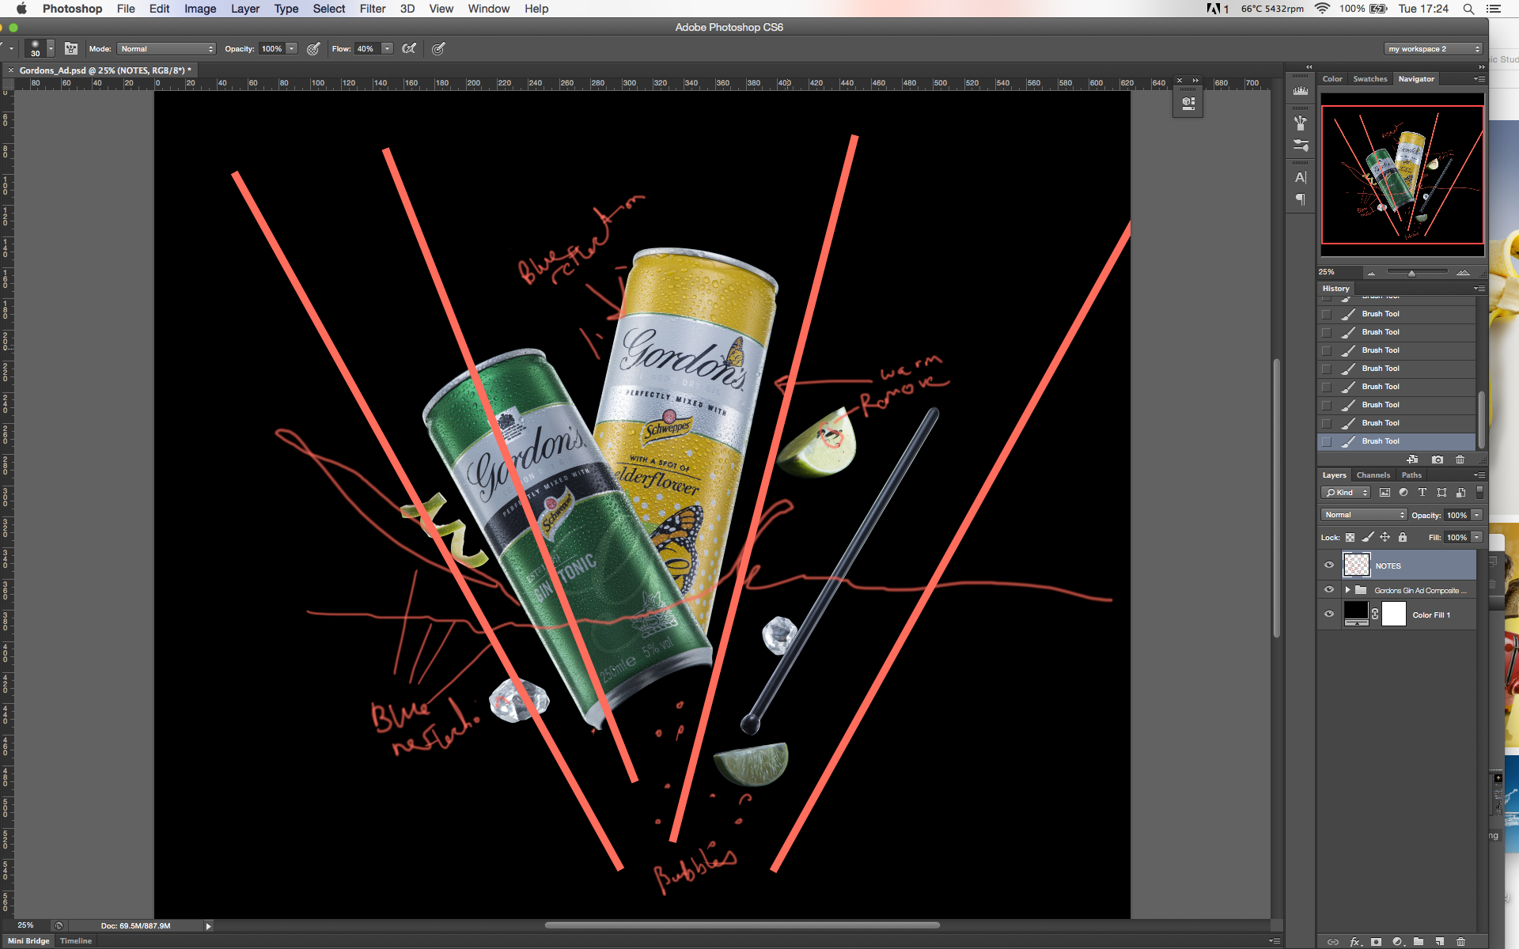Viewport: 1519px width, 949px height.
Task: Create a new group folder icon
Action: (1419, 941)
